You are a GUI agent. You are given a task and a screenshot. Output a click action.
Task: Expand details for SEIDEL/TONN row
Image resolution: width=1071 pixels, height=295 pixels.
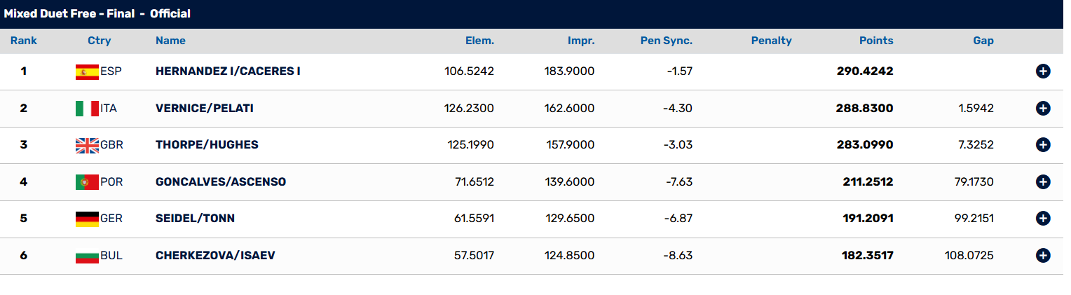(x=1042, y=219)
